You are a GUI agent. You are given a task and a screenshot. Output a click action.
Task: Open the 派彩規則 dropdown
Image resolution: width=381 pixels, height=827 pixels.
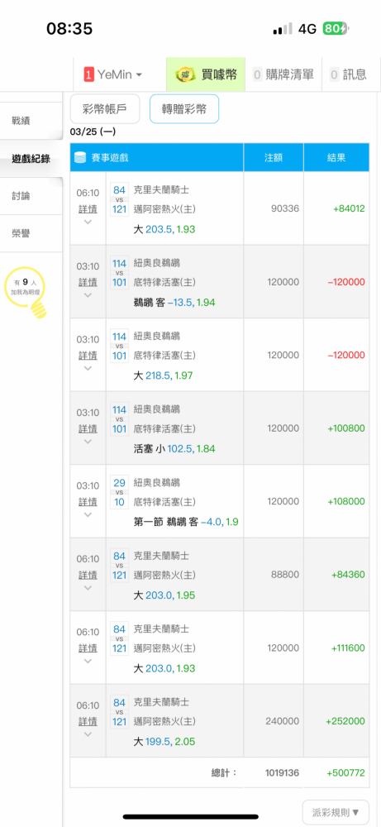point(336,812)
